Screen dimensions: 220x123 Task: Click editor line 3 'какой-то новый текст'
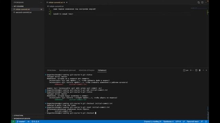click(63, 14)
